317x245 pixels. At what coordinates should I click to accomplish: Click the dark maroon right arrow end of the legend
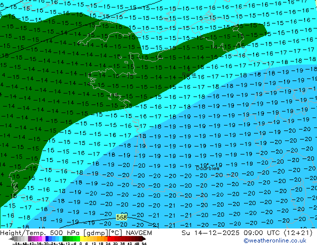(143, 238)
